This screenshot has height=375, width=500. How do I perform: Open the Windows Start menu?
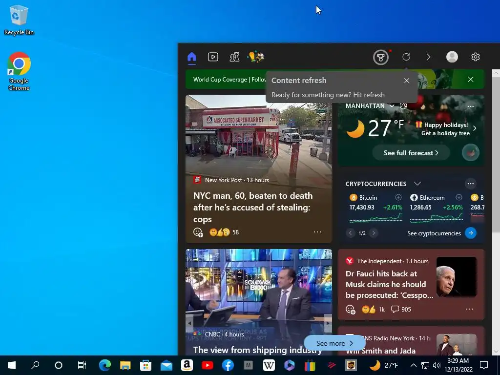coord(12,365)
